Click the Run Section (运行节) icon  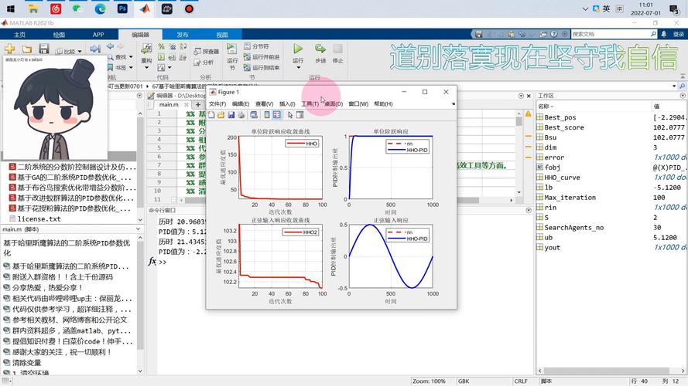coord(231,49)
